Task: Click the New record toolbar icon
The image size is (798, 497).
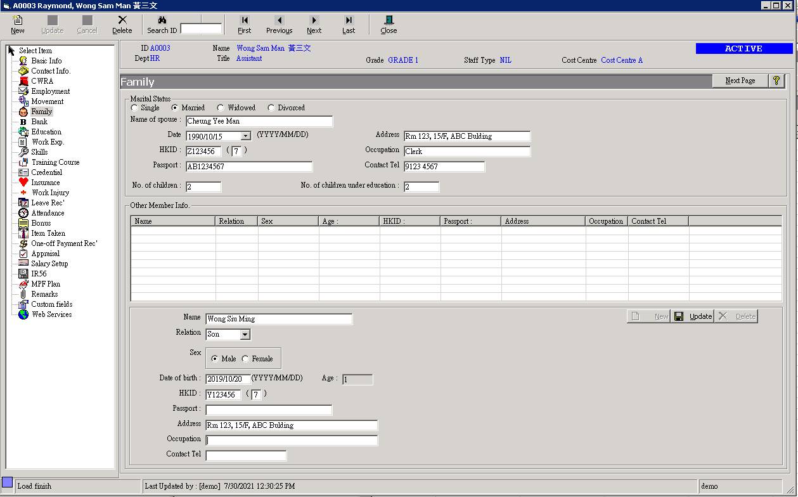Action: [18, 20]
